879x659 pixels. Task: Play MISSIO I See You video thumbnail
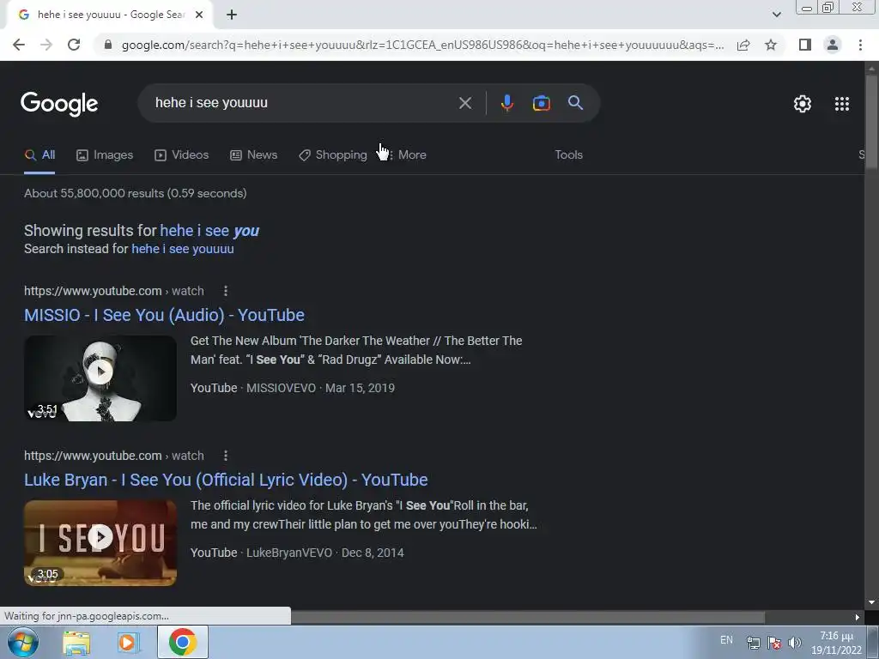[100, 378]
